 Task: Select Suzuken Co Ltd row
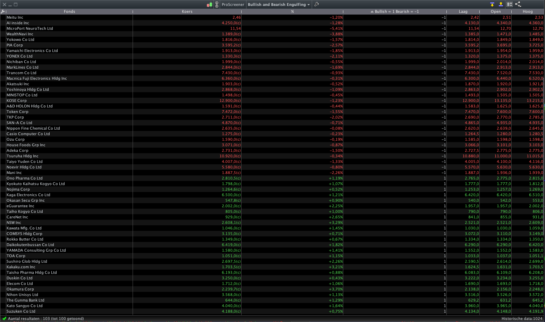tap(272, 311)
